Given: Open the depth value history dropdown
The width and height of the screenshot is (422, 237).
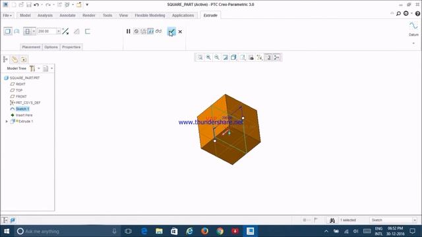Looking at the screenshot, I should click(x=59, y=32).
